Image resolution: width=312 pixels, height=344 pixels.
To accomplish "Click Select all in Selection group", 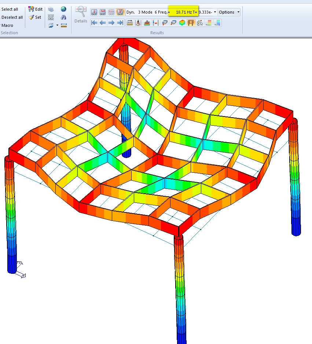I will [x=10, y=9].
